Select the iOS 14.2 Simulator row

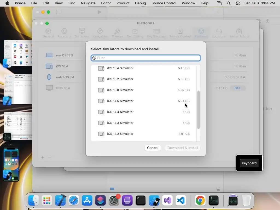pyautogui.click(x=144, y=134)
